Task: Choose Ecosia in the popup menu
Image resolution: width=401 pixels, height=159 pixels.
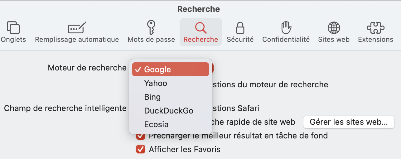Action: [156, 124]
